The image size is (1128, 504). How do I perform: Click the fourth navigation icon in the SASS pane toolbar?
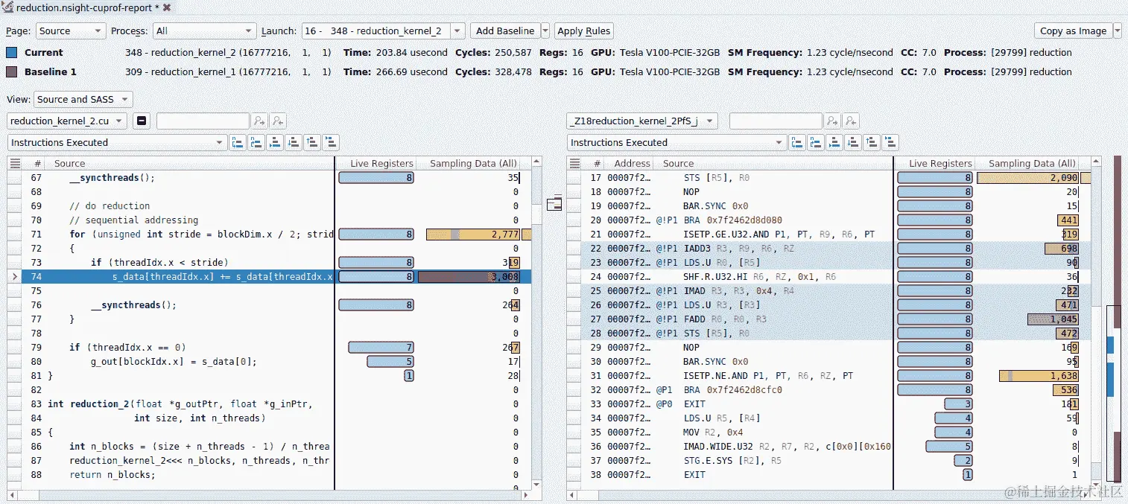853,142
